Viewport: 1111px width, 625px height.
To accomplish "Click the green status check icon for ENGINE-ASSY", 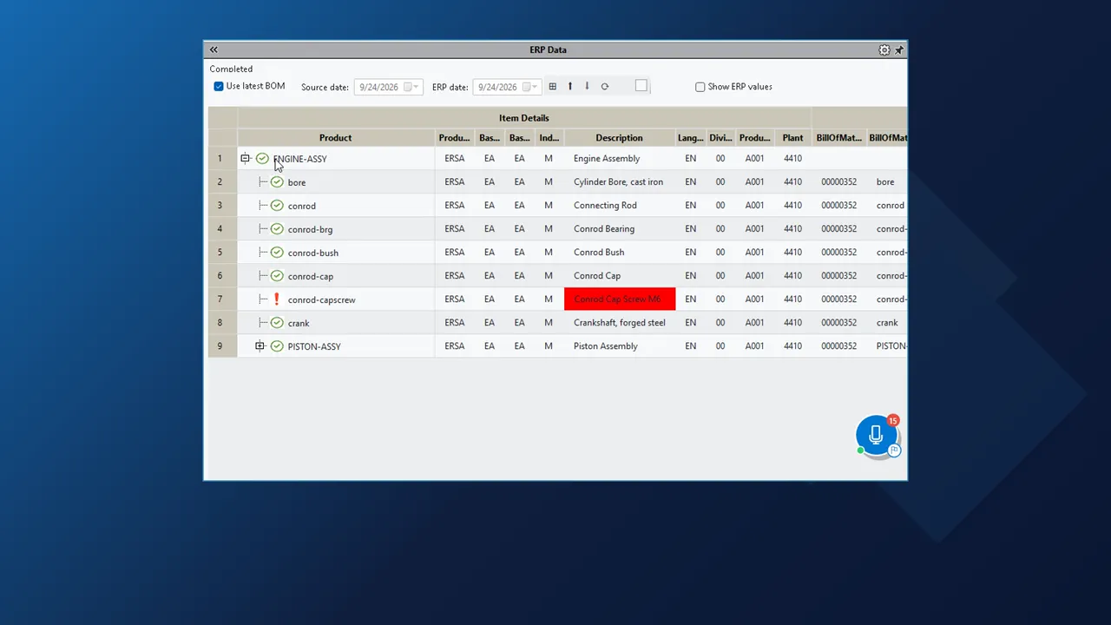I will [x=262, y=159].
